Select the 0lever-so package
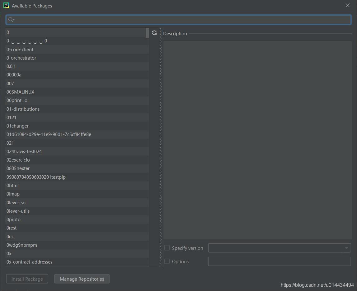 (77, 203)
